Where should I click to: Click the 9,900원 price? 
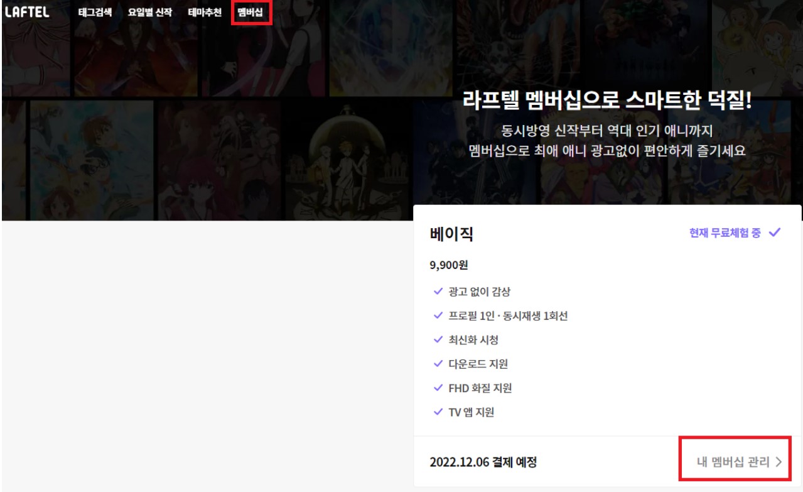pos(449,265)
